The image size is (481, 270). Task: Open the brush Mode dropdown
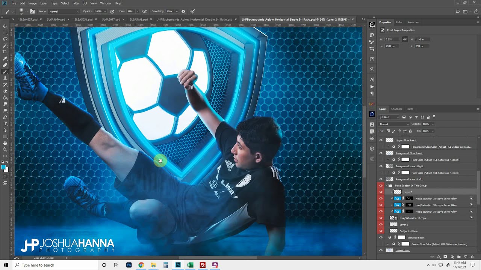(x=64, y=12)
